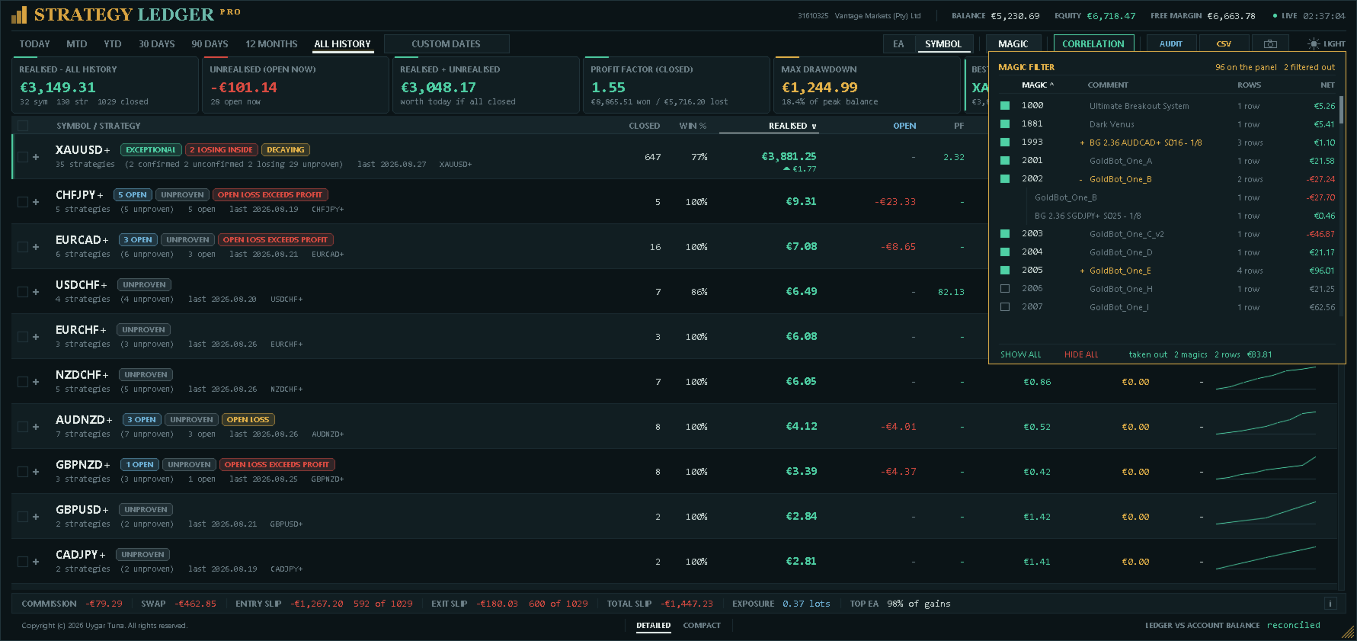Uncheck magic 2003 GoldBot_One_C_v2

1005,234
